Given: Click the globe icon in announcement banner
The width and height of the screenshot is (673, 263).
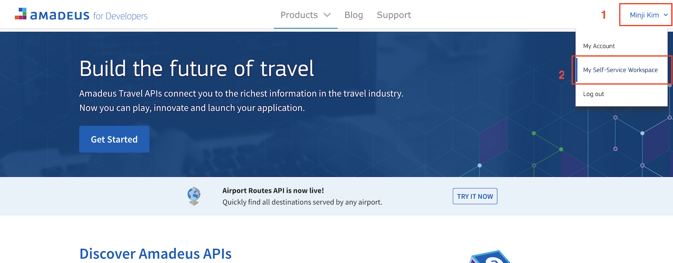Looking at the screenshot, I should [194, 196].
